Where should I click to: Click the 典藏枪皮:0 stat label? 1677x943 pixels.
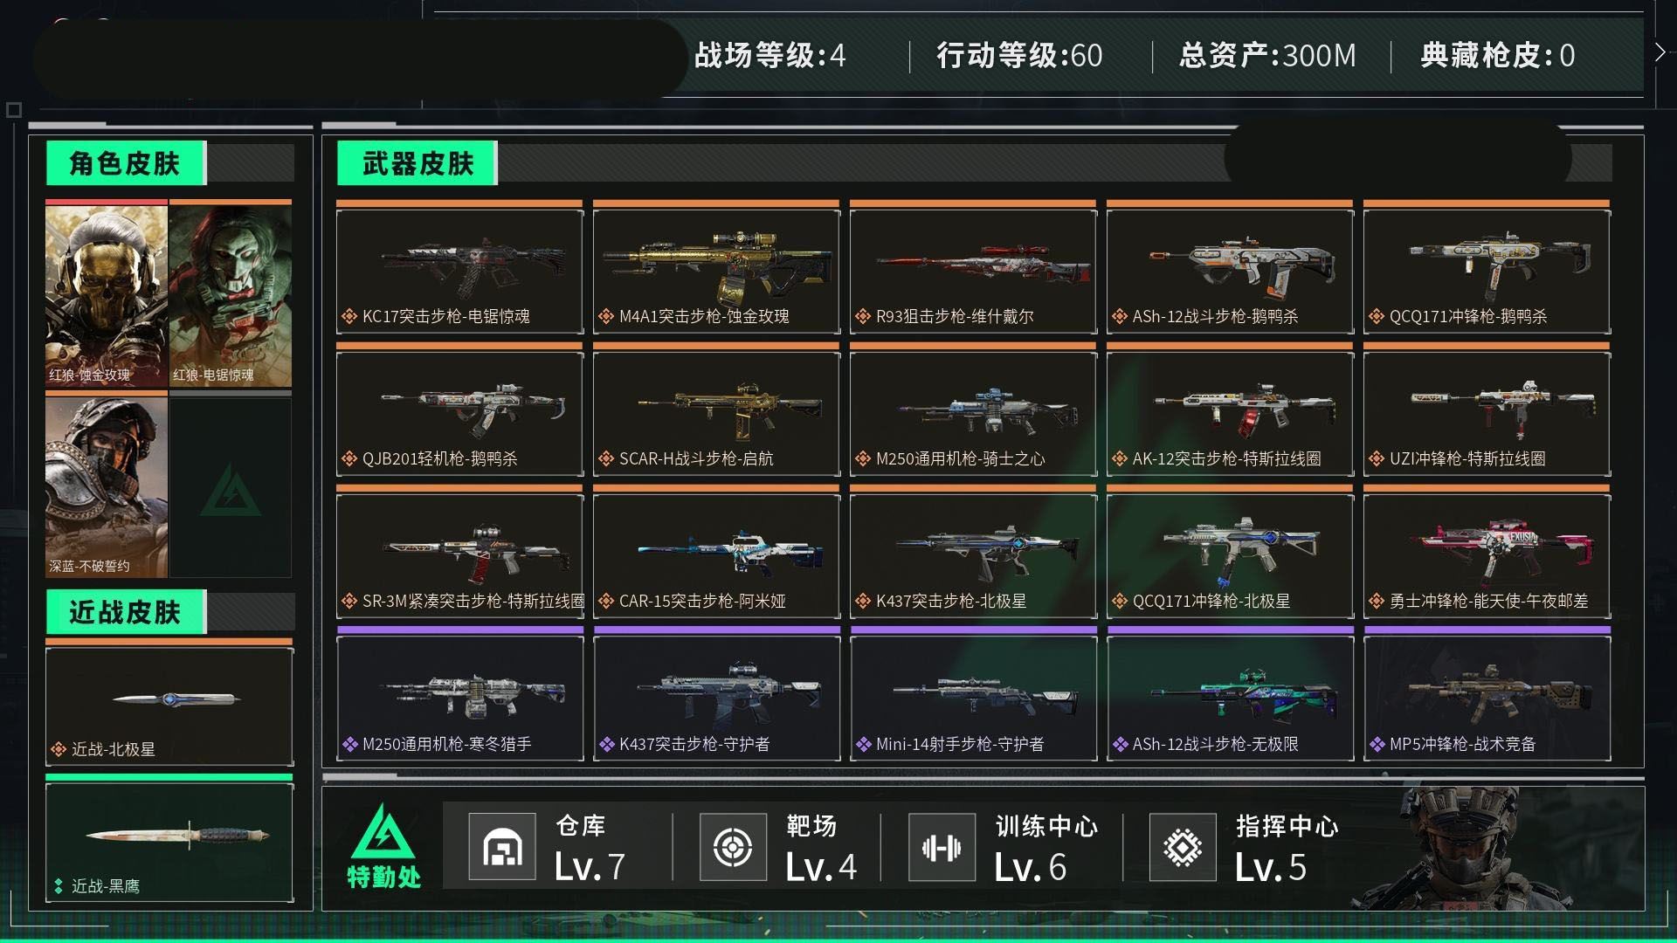pyautogui.click(x=1497, y=55)
